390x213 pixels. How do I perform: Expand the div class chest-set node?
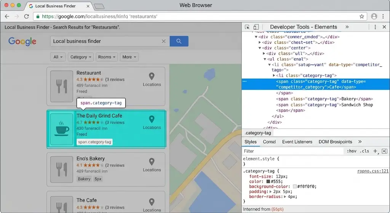coord(260,42)
